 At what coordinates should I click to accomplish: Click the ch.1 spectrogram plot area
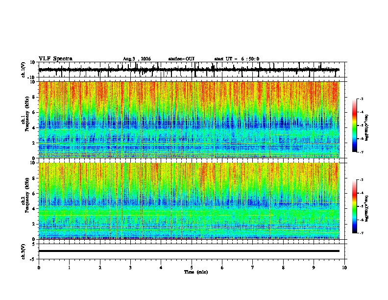click(x=189, y=120)
